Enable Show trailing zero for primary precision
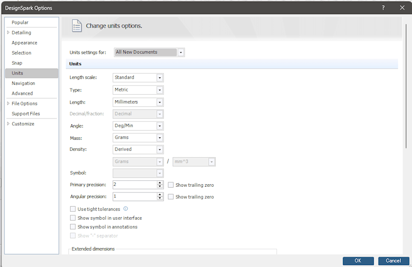 coord(171,185)
